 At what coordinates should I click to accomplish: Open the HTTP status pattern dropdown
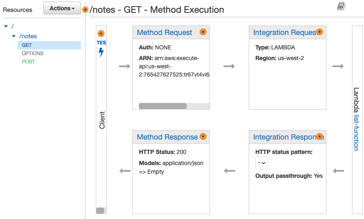261,163
